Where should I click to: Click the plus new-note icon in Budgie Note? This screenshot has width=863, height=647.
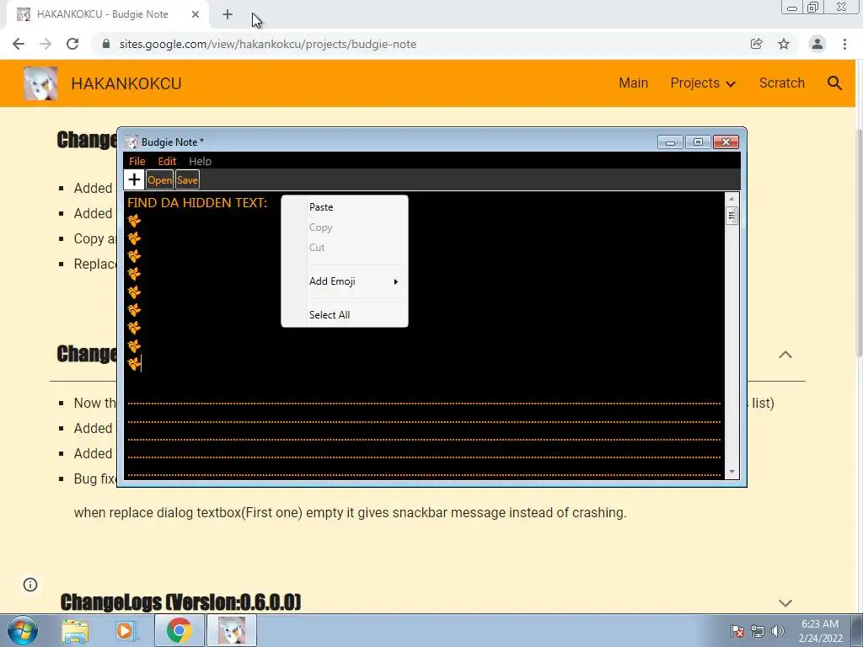point(134,180)
